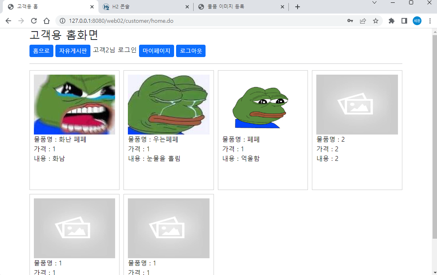Image resolution: width=437 pixels, height=275 pixels.
Task: Click text 내용 : 눈물을 흘림
Action: 154,158
